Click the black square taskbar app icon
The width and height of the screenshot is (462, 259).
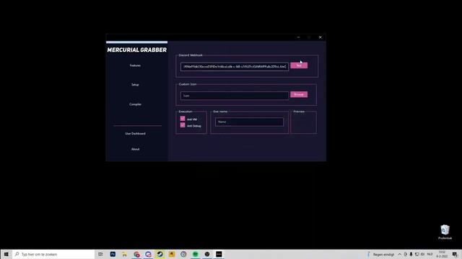219,254
